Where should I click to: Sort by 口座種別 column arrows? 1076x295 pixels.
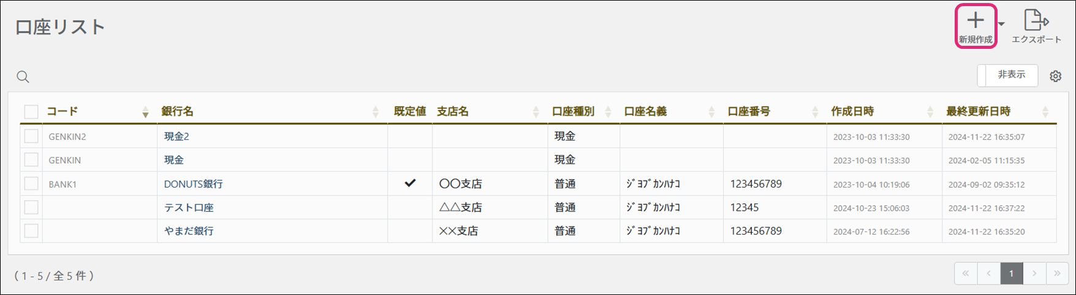[x=608, y=112]
